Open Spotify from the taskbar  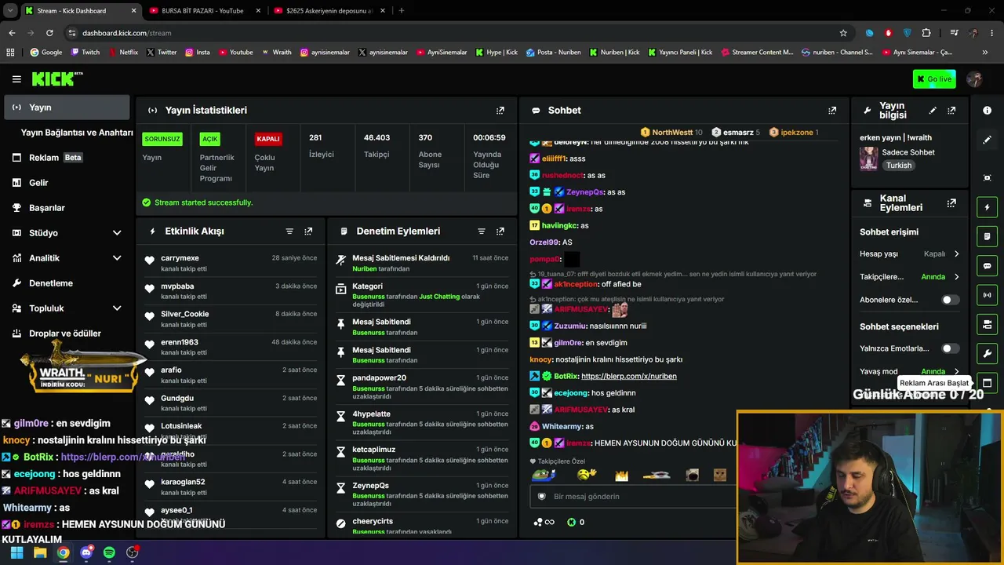(x=109, y=552)
